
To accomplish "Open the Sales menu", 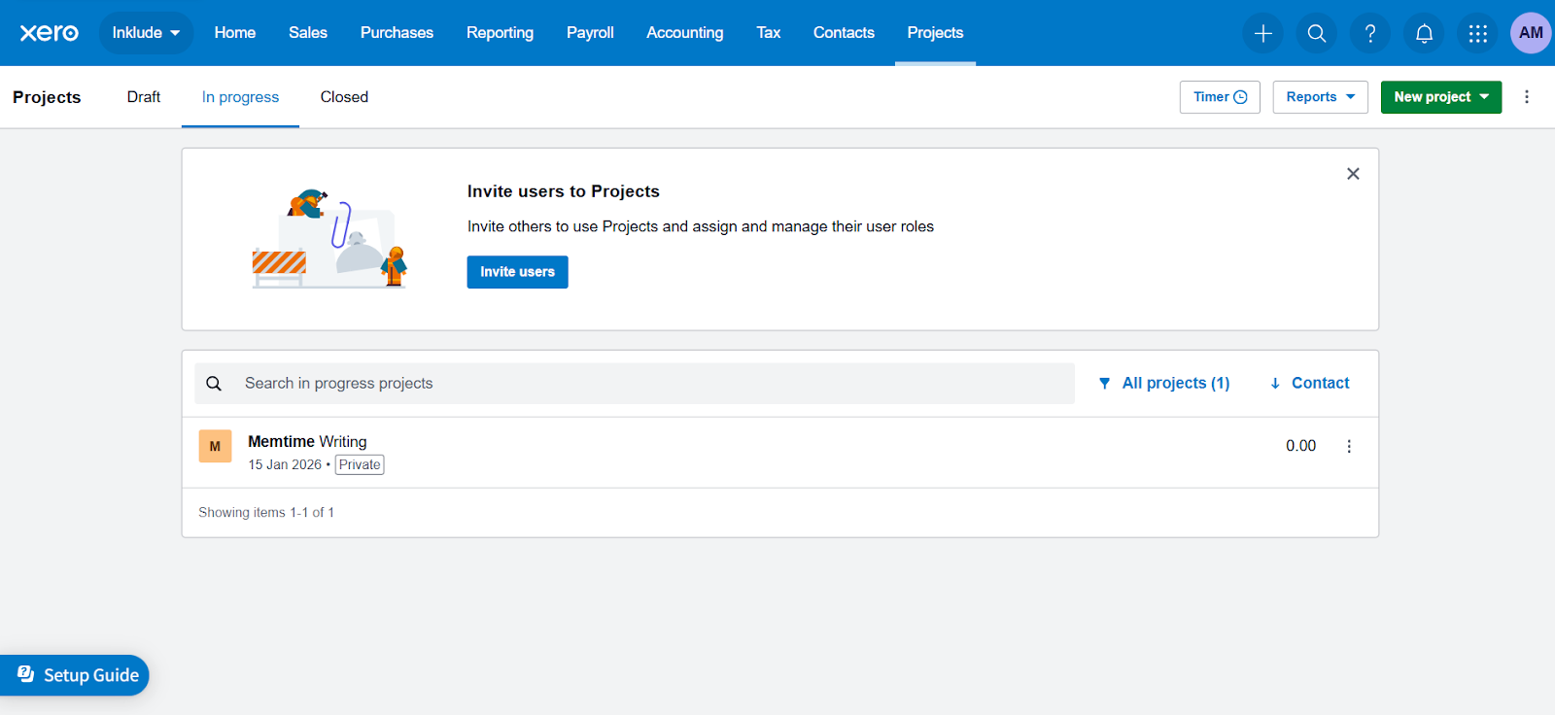I will (308, 33).
